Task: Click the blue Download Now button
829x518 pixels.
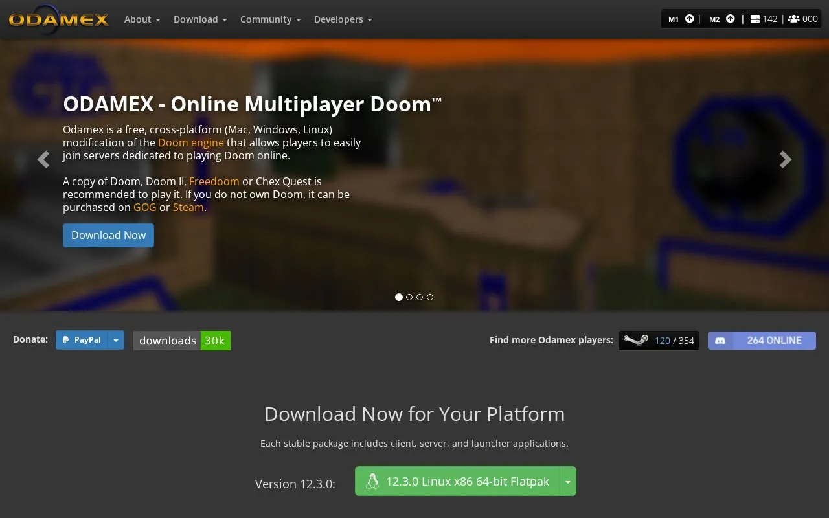Action: click(108, 235)
